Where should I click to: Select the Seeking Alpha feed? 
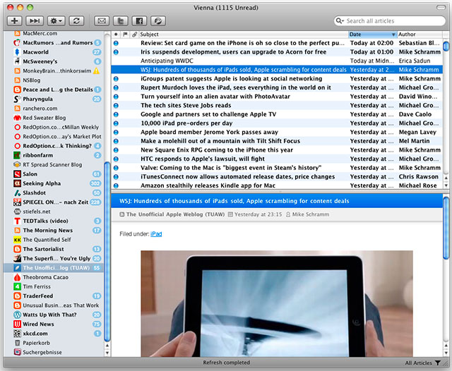coord(54,183)
